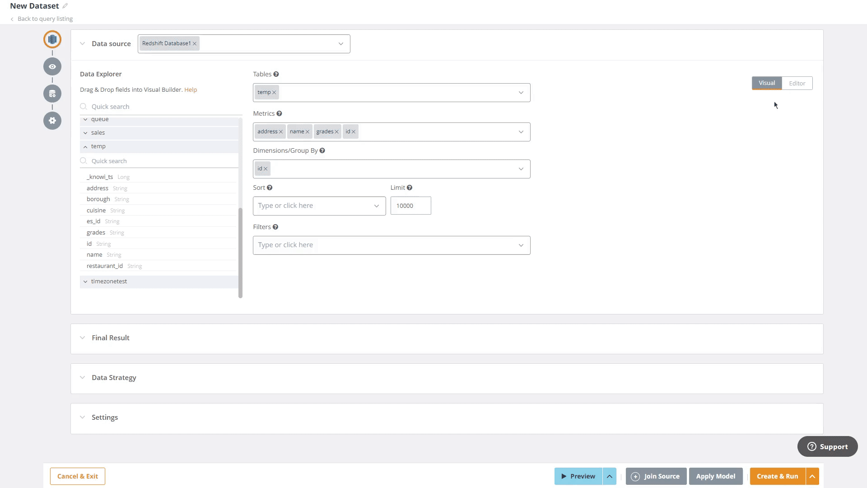Click the Back to query listing link
Image resolution: width=867 pixels, height=488 pixels.
click(45, 19)
